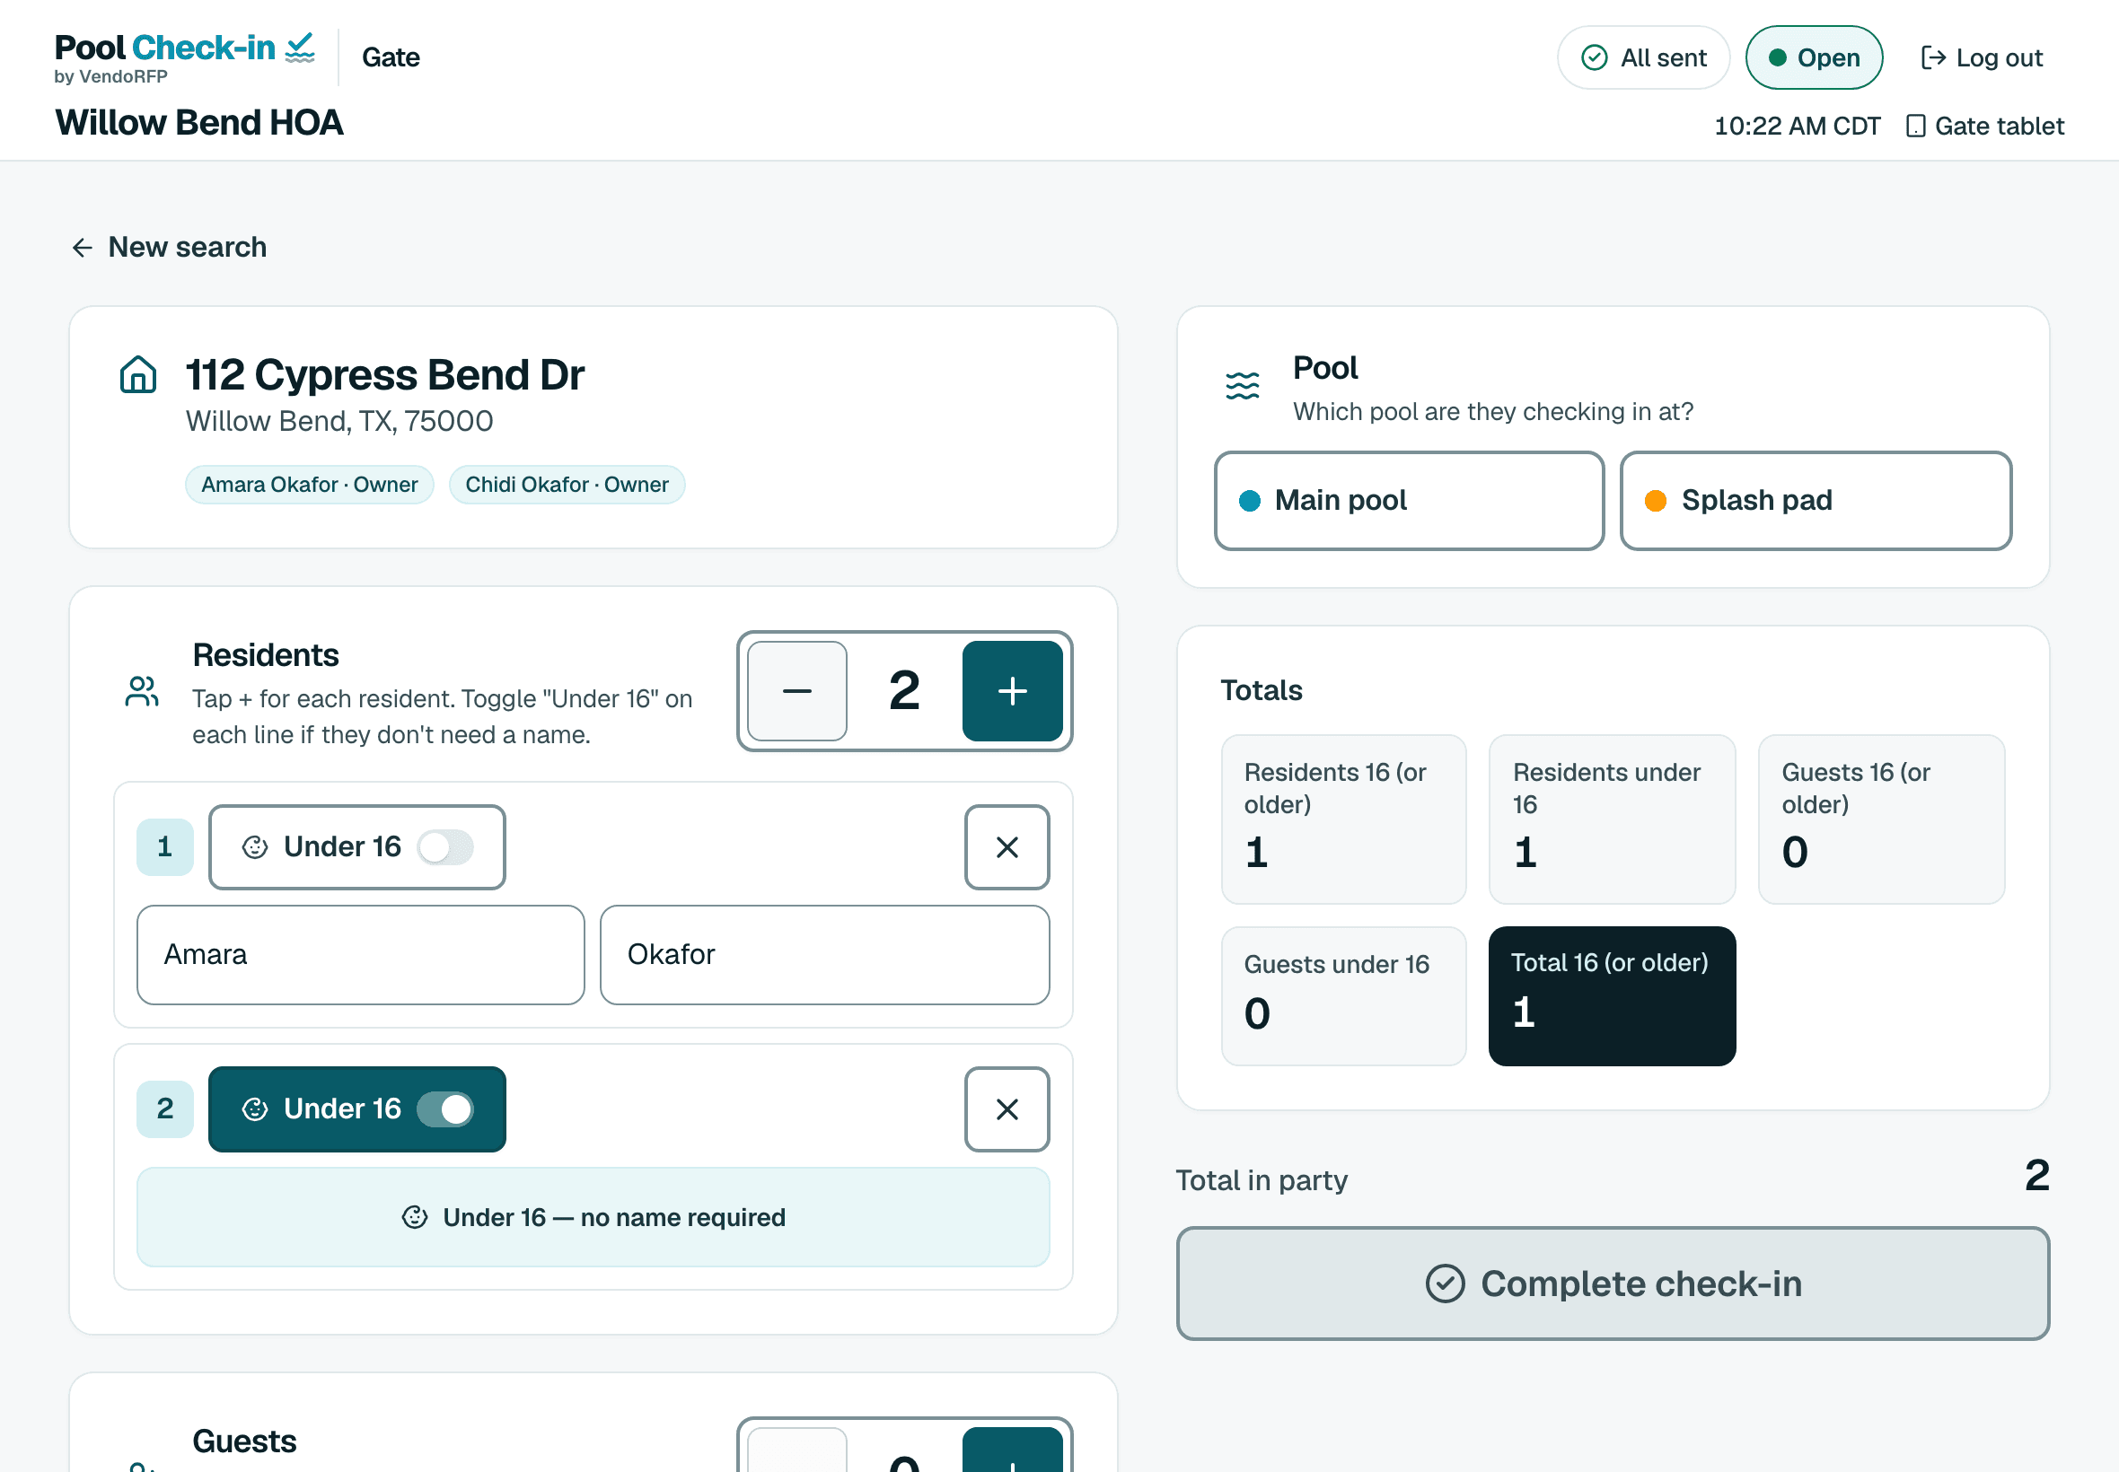Click the last name field containing Okafor
The width and height of the screenshot is (2119, 1472).
825,955
